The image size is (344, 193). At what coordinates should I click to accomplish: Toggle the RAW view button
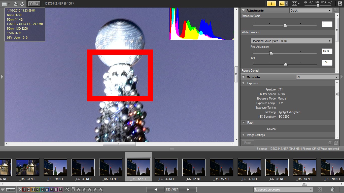point(34,4)
